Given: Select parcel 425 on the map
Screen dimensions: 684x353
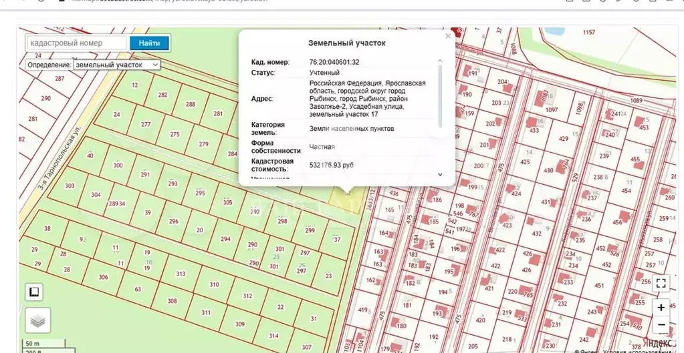Looking at the screenshot, I should click(526, 162).
